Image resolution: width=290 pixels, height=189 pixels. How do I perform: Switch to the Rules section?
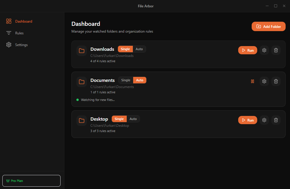pyautogui.click(x=19, y=33)
